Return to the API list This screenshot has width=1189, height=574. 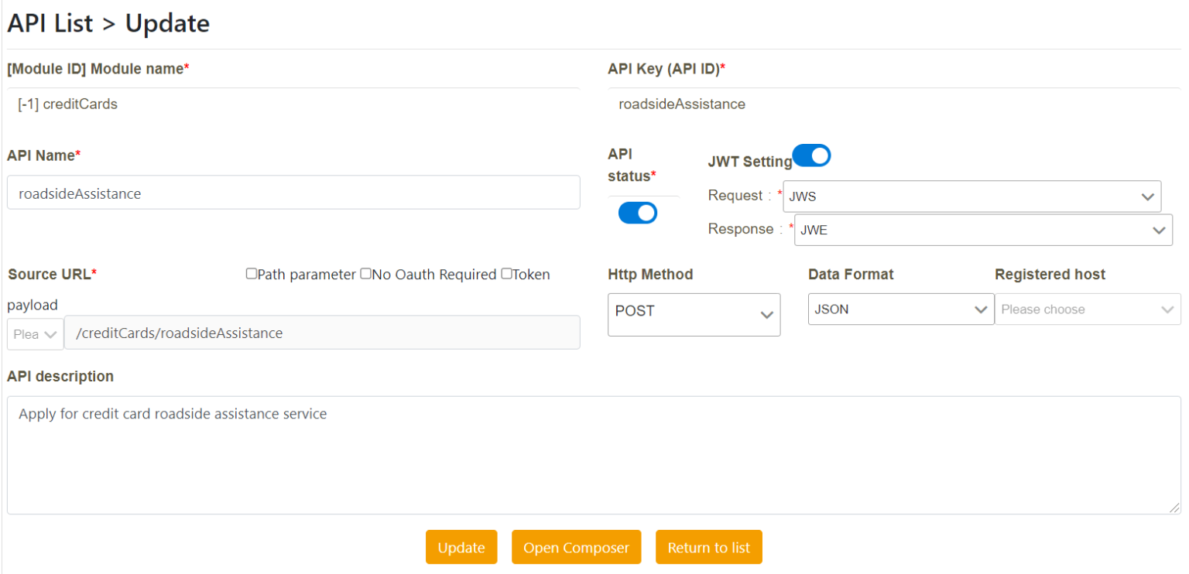(x=708, y=547)
